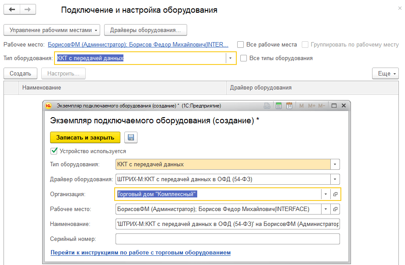Click the dialog's 'Рабочее место' text field
Image resolution: width=405 pixels, height=265 pixels.
218,209
